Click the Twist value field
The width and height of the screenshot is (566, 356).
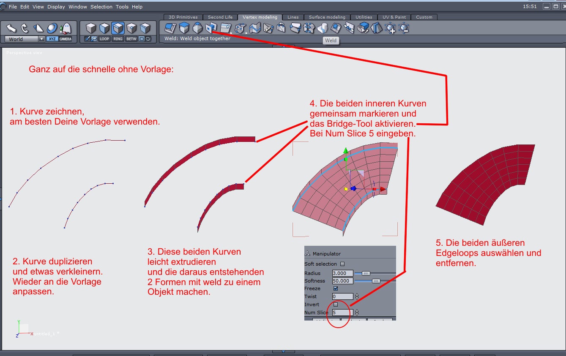click(342, 296)
